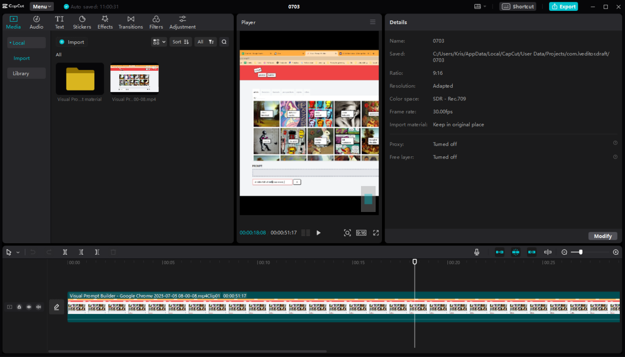625x357 pixels.
Task: Delete right of playhead
Action: pyautogui.click(x=97, y=252)
